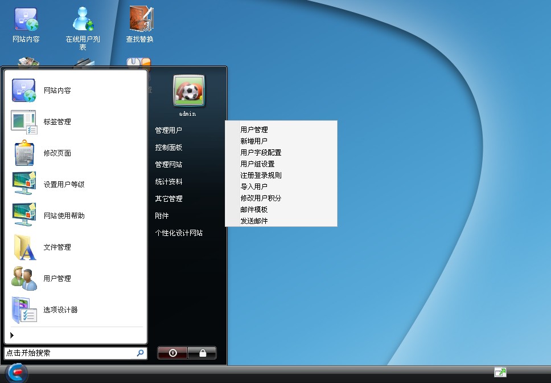Open 选项设计器 icon in start menu
Screen dimensions: 551x383
[x=24, y=310]
